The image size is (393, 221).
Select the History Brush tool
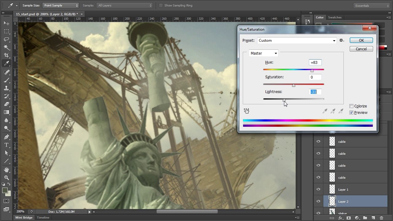point(6,96)
